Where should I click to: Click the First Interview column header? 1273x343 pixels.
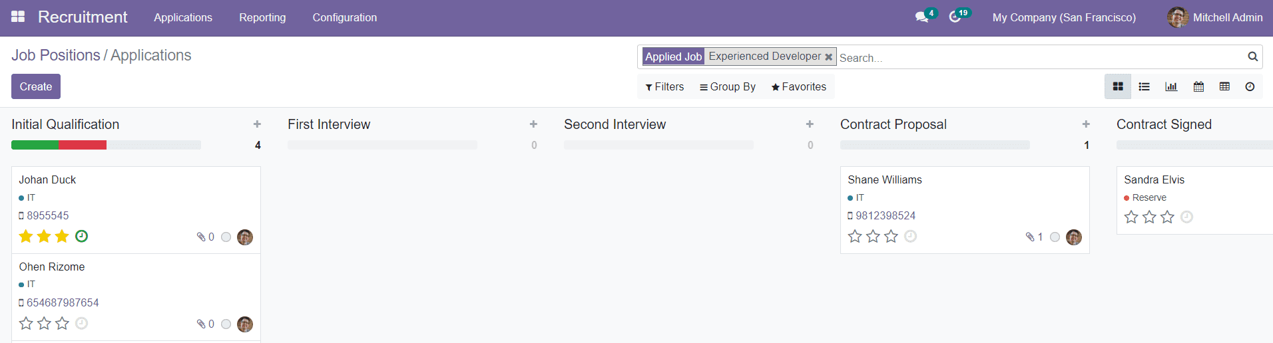[329, 124]
